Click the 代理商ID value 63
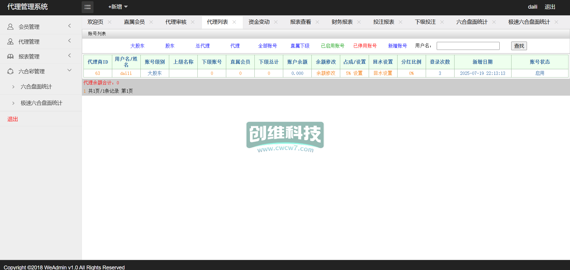 coord(98,73)
